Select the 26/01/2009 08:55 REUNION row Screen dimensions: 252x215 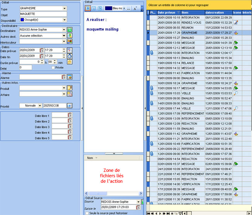coord(199,28)
